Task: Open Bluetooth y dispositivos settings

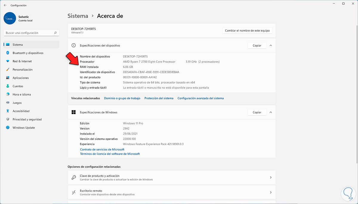Action: [x=31, y=53]
